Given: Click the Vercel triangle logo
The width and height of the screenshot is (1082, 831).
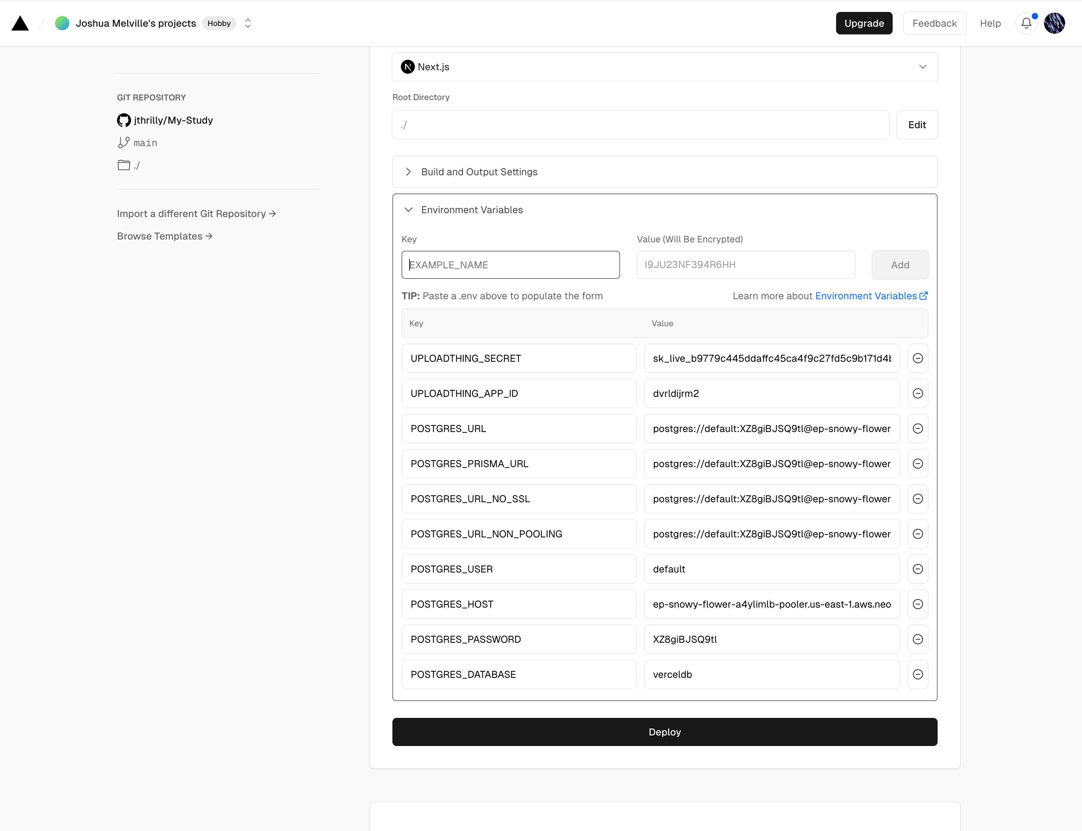Looking at the screenshot, I should [20, 23].
